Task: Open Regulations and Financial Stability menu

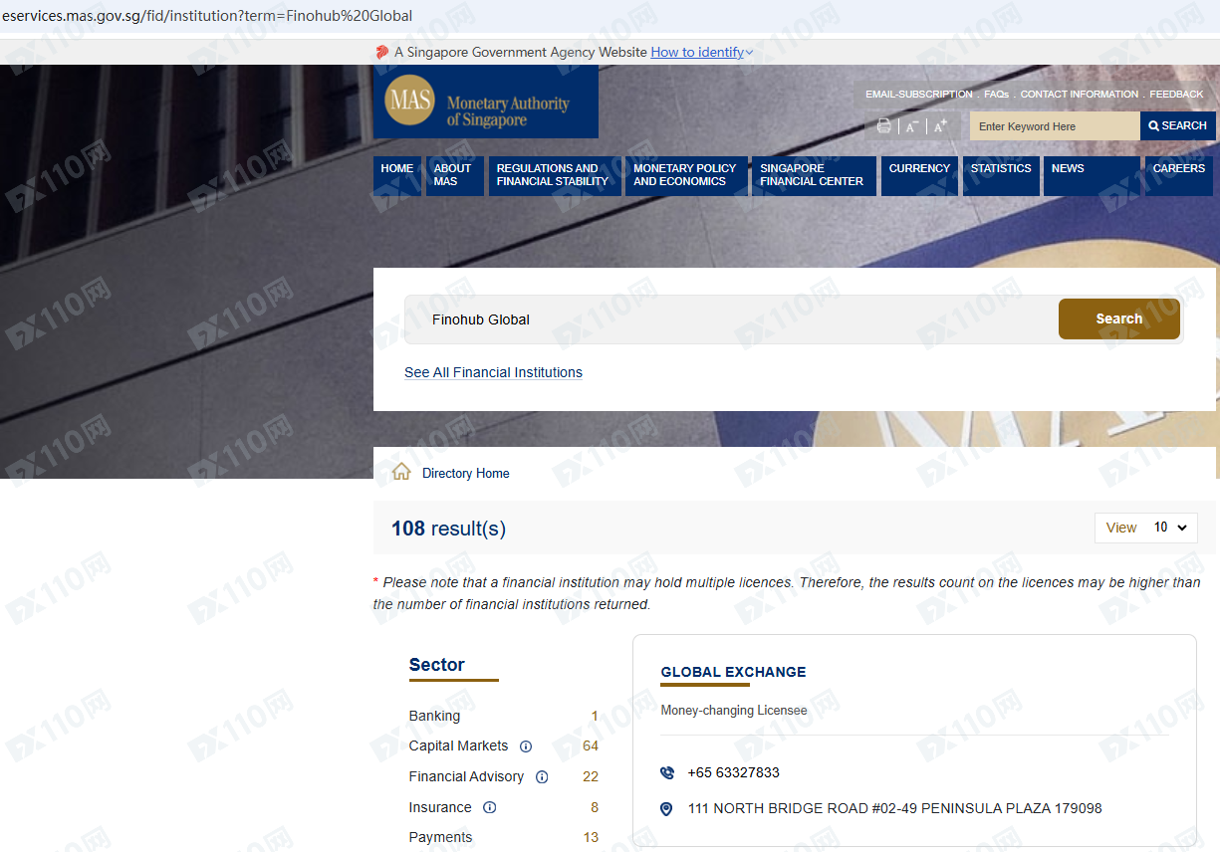Action: [x=553, y=175]
